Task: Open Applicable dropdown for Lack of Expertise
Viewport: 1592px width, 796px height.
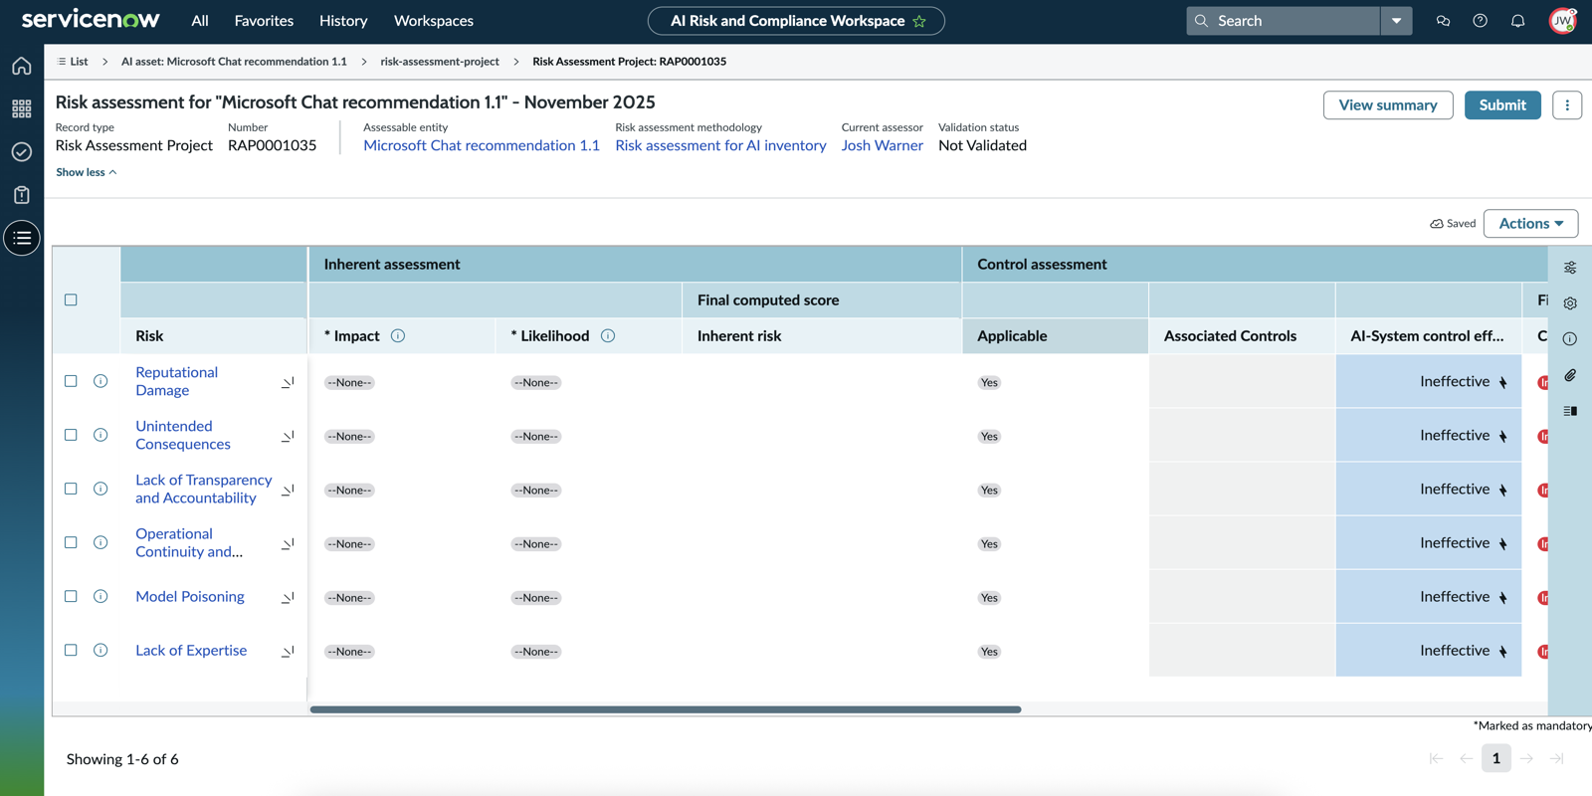Action: tap(989, 651)
